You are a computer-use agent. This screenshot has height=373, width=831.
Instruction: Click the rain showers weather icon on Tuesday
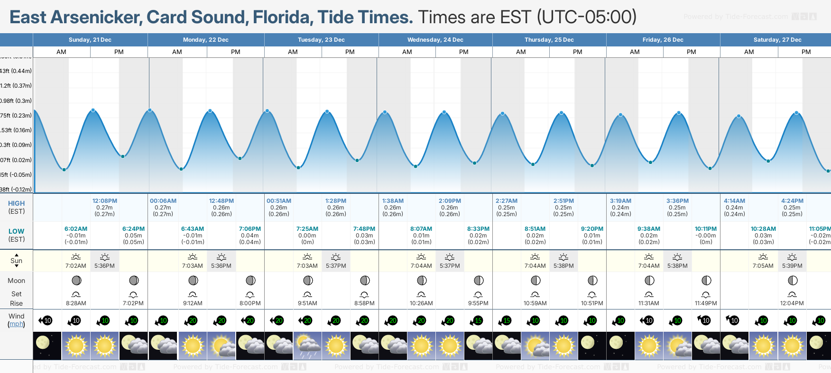tap(307, 346)
